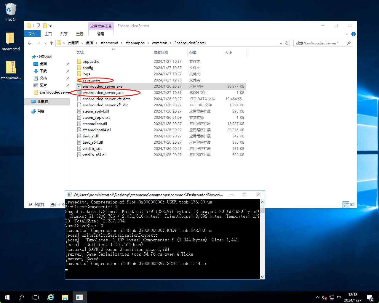Click the Up directory arrow in Explorer
The width and height of the screenshot is (379, 303).
tap(52, 43)
